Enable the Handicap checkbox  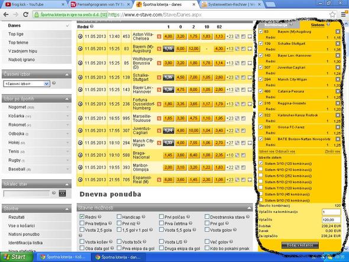click(119, 216)
